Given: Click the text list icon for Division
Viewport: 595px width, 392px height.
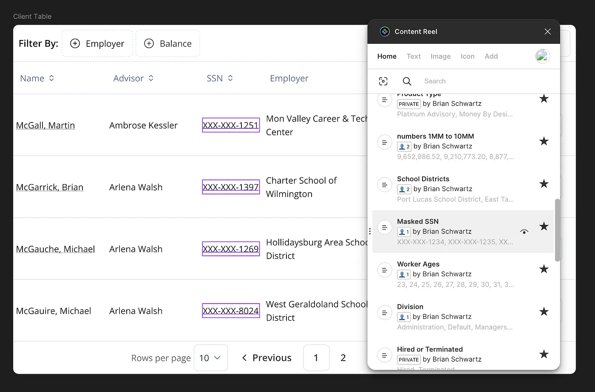Looking at the screenshot, I should [x=385, y=313].
